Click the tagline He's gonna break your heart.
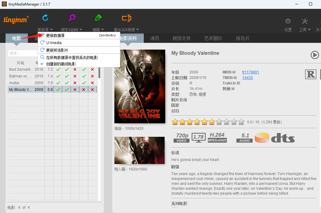This screenshot has width=321, height=213. coord(195,160)
